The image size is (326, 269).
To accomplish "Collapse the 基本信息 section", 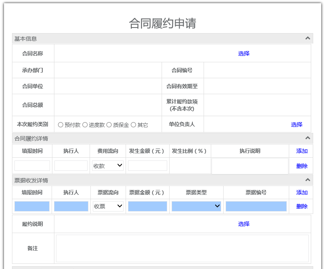I will [x=308, y=38].
